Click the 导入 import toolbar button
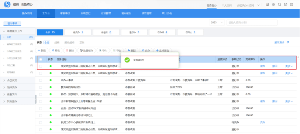300x134 pixels. [x=103, y=51]
